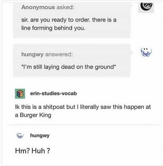
Task: Click the word 'answered:' in the reply header
Action: click(59, 54)
